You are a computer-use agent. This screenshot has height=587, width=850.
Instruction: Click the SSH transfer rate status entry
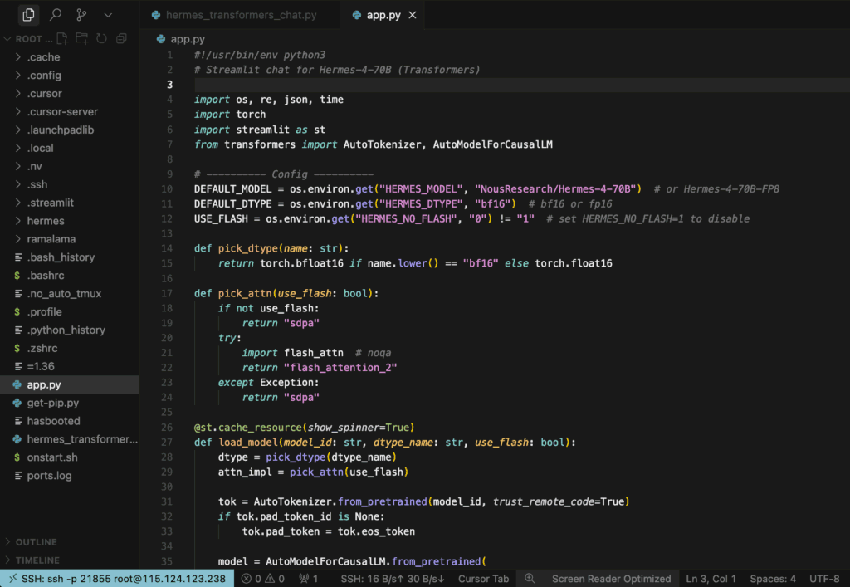point(393,579)
